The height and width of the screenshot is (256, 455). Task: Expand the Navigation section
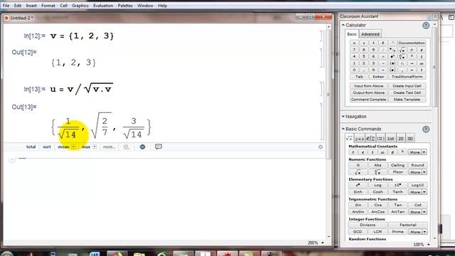click(343, 117)
